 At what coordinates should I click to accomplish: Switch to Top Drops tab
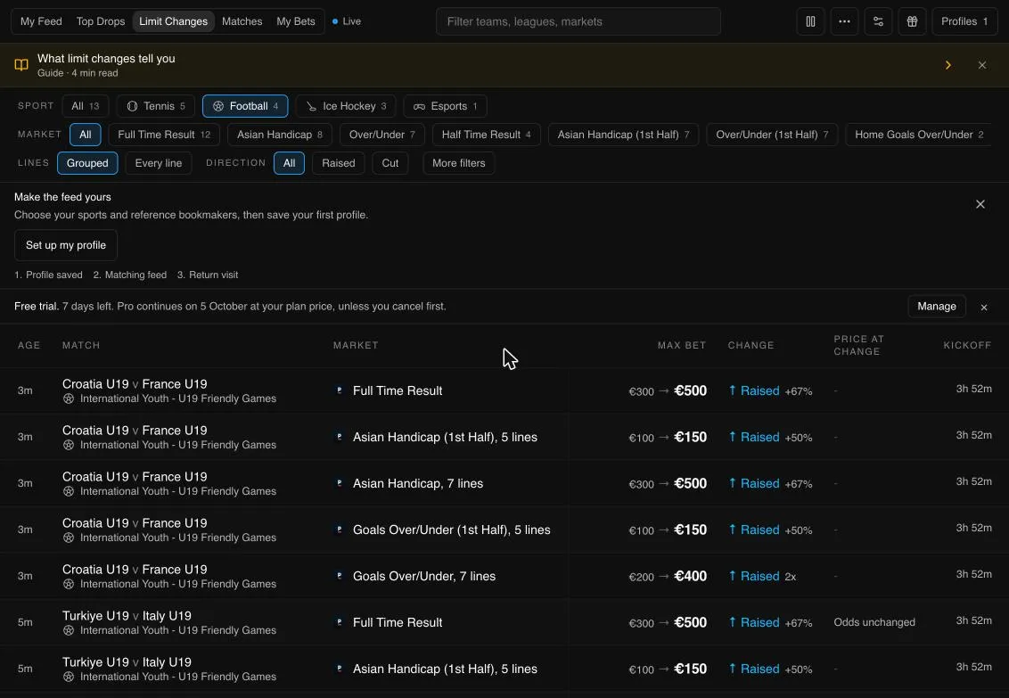coord(101,21)
